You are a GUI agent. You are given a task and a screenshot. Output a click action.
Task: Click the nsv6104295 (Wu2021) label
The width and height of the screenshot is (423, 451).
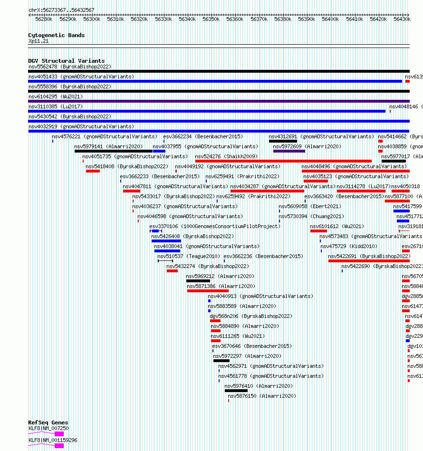click(56, 96)
